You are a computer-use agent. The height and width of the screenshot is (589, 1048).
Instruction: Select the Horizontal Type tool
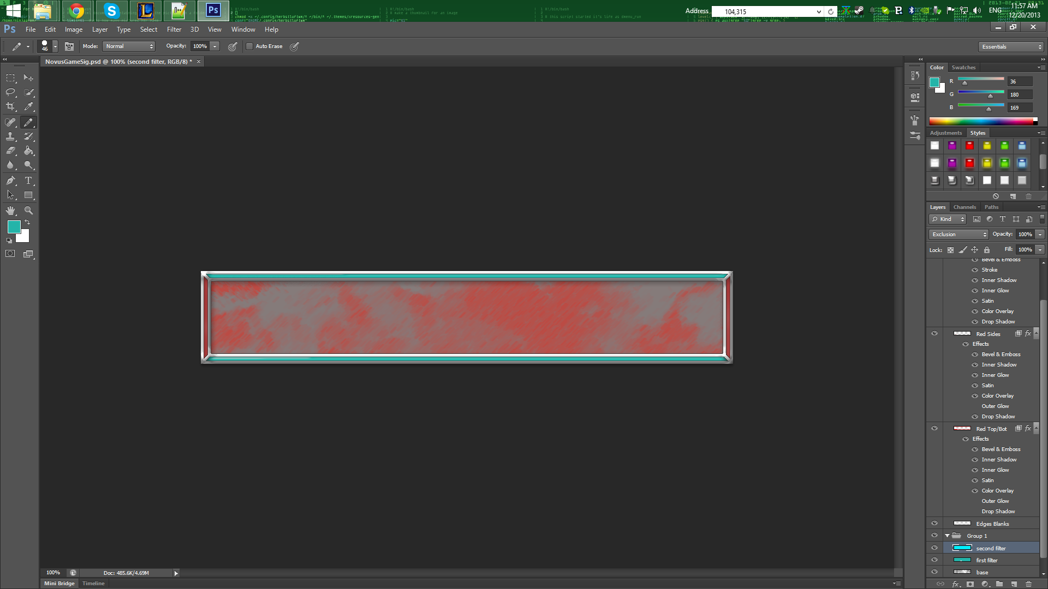(28, 181)
